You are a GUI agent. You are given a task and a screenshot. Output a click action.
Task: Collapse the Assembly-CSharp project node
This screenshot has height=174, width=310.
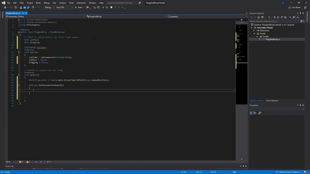click(251, 28)
